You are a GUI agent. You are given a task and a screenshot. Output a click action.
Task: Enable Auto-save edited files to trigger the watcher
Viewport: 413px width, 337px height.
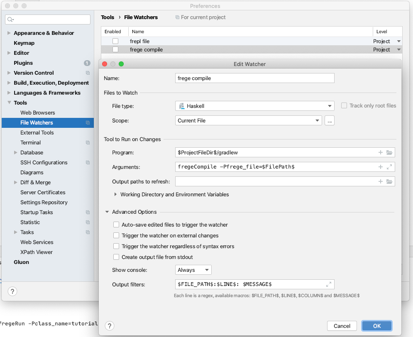[116, 224]
